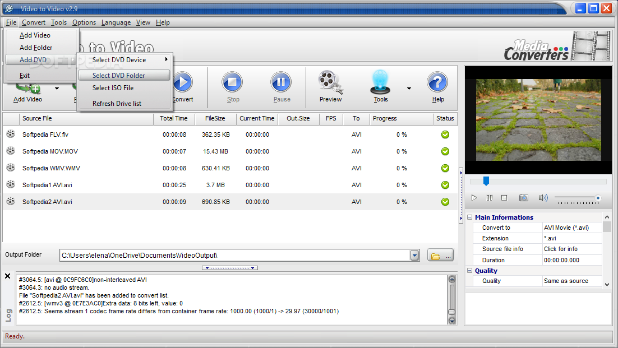Click the film reel icon for Softpedia2 AVI.avi
Screen dimensions: 618x348
point(11,201)
